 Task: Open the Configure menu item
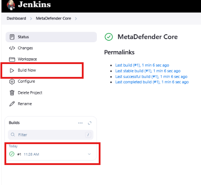click(26, 81)
